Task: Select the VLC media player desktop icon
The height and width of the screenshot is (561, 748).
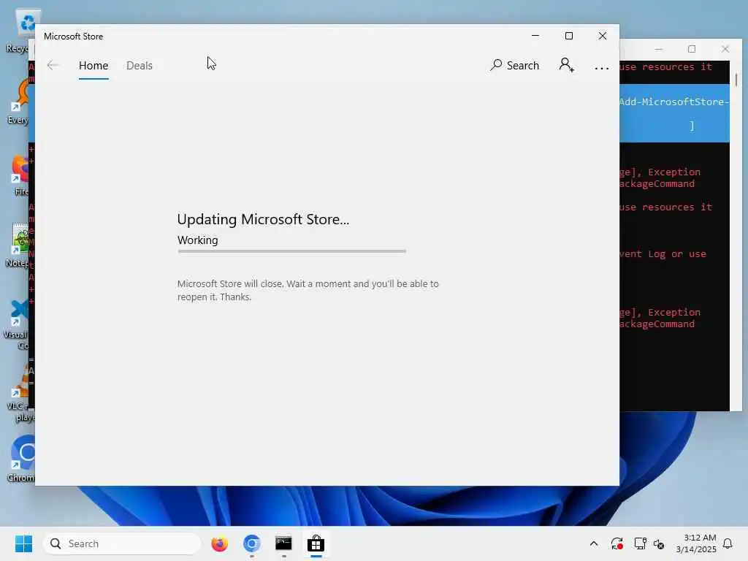Action: pos(20,394)
